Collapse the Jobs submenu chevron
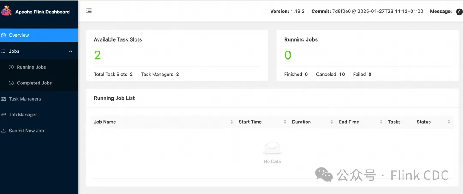The image size is (463, 194). (70, 51)
